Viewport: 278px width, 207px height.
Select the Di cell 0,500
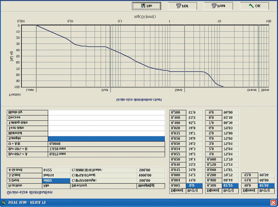[214, 175]
